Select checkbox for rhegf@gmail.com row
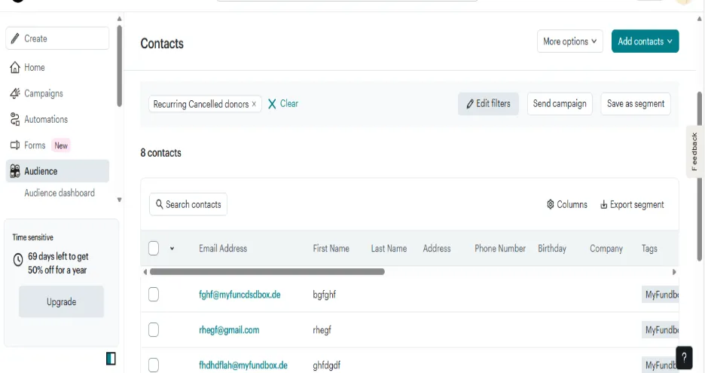 [x=154, y=330]
